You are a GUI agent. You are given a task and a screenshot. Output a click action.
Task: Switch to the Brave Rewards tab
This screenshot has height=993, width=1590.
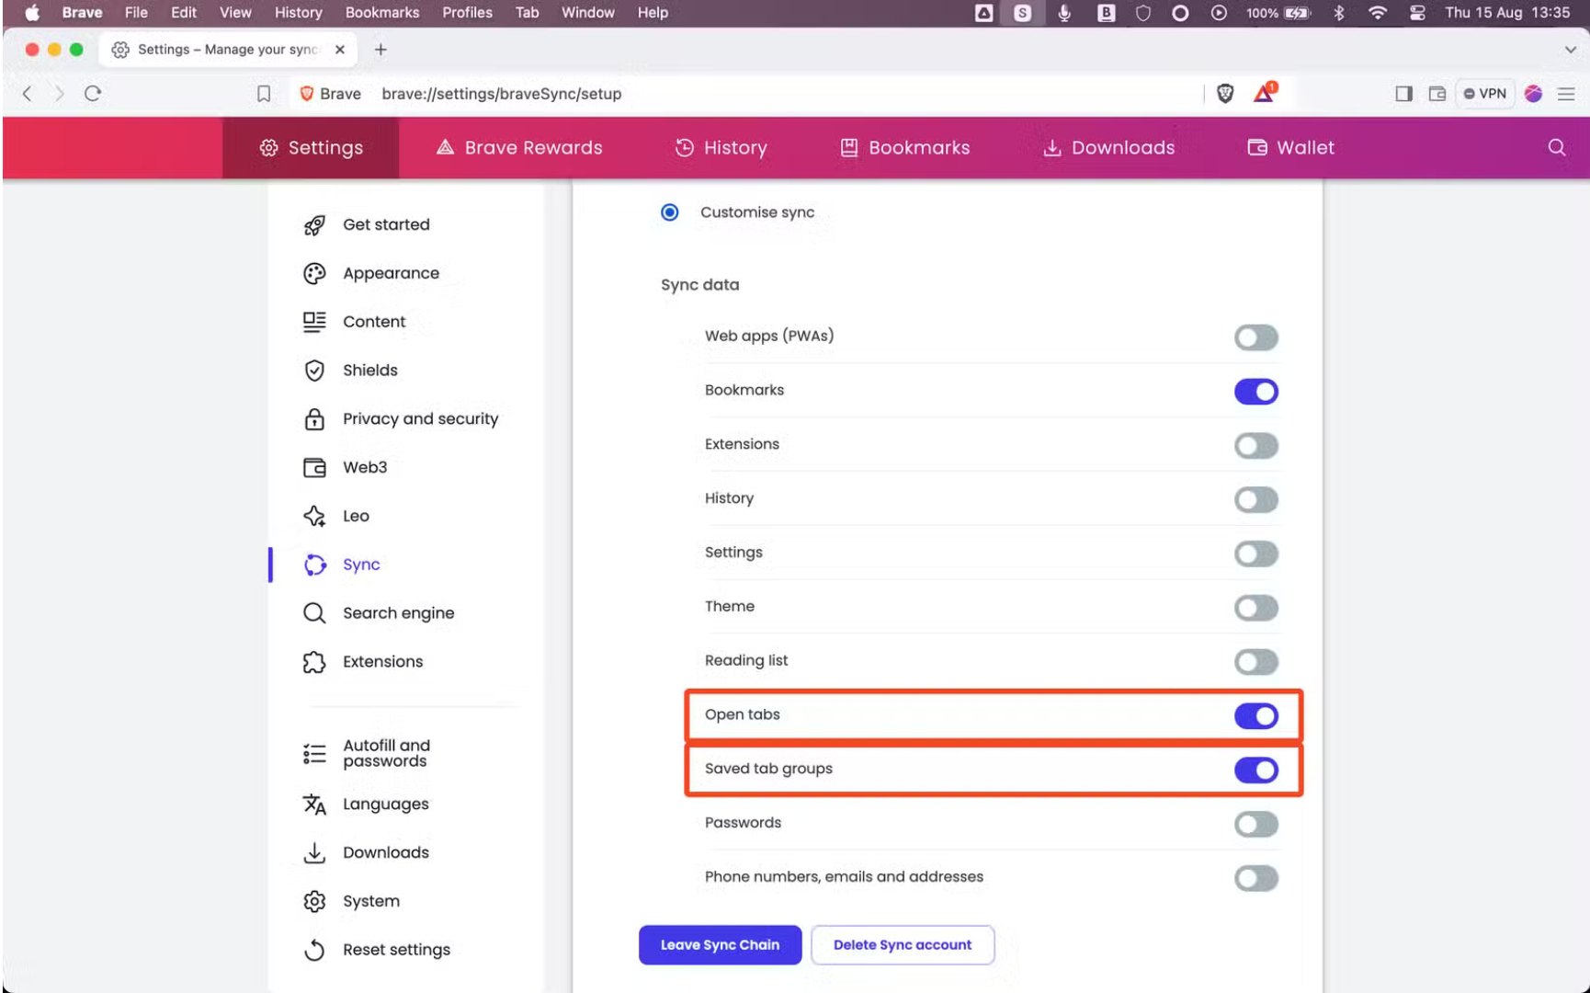point(519,148)
